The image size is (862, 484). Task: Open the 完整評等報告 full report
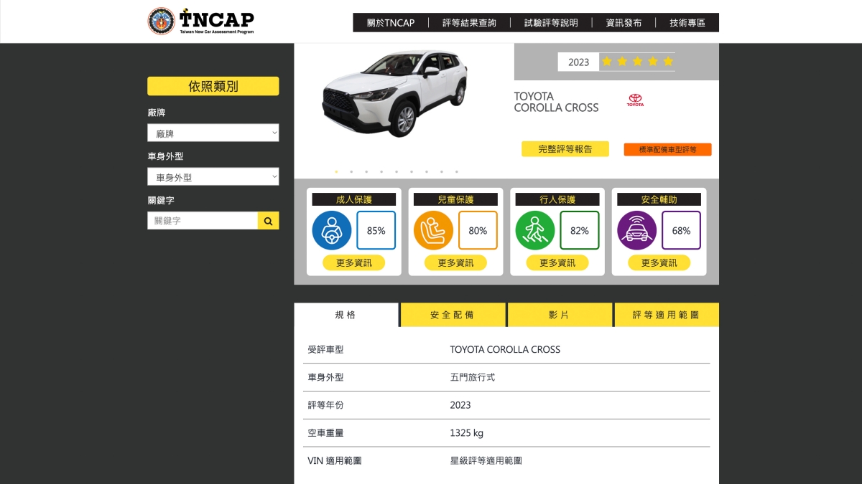point(565,148)
